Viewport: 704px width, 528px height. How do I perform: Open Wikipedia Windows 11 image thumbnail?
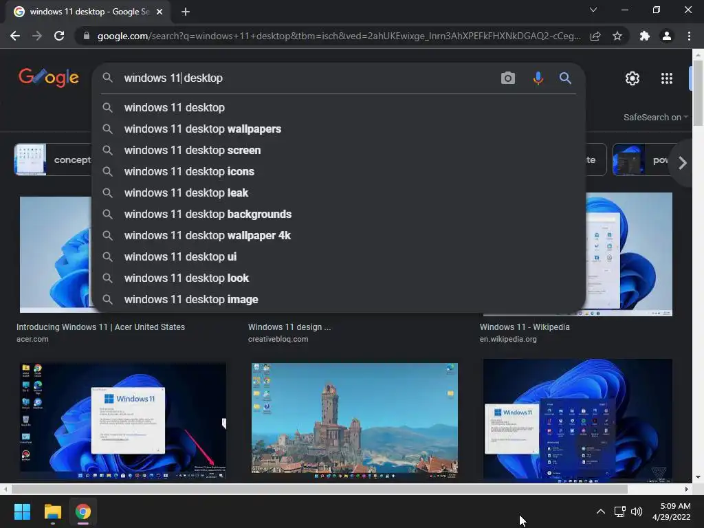point(628,254)
